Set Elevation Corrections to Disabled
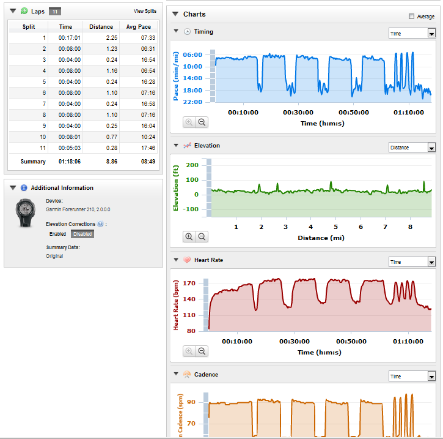Viewport: 443px width, 439px height. pyautogui.click(x=82, y=234)
